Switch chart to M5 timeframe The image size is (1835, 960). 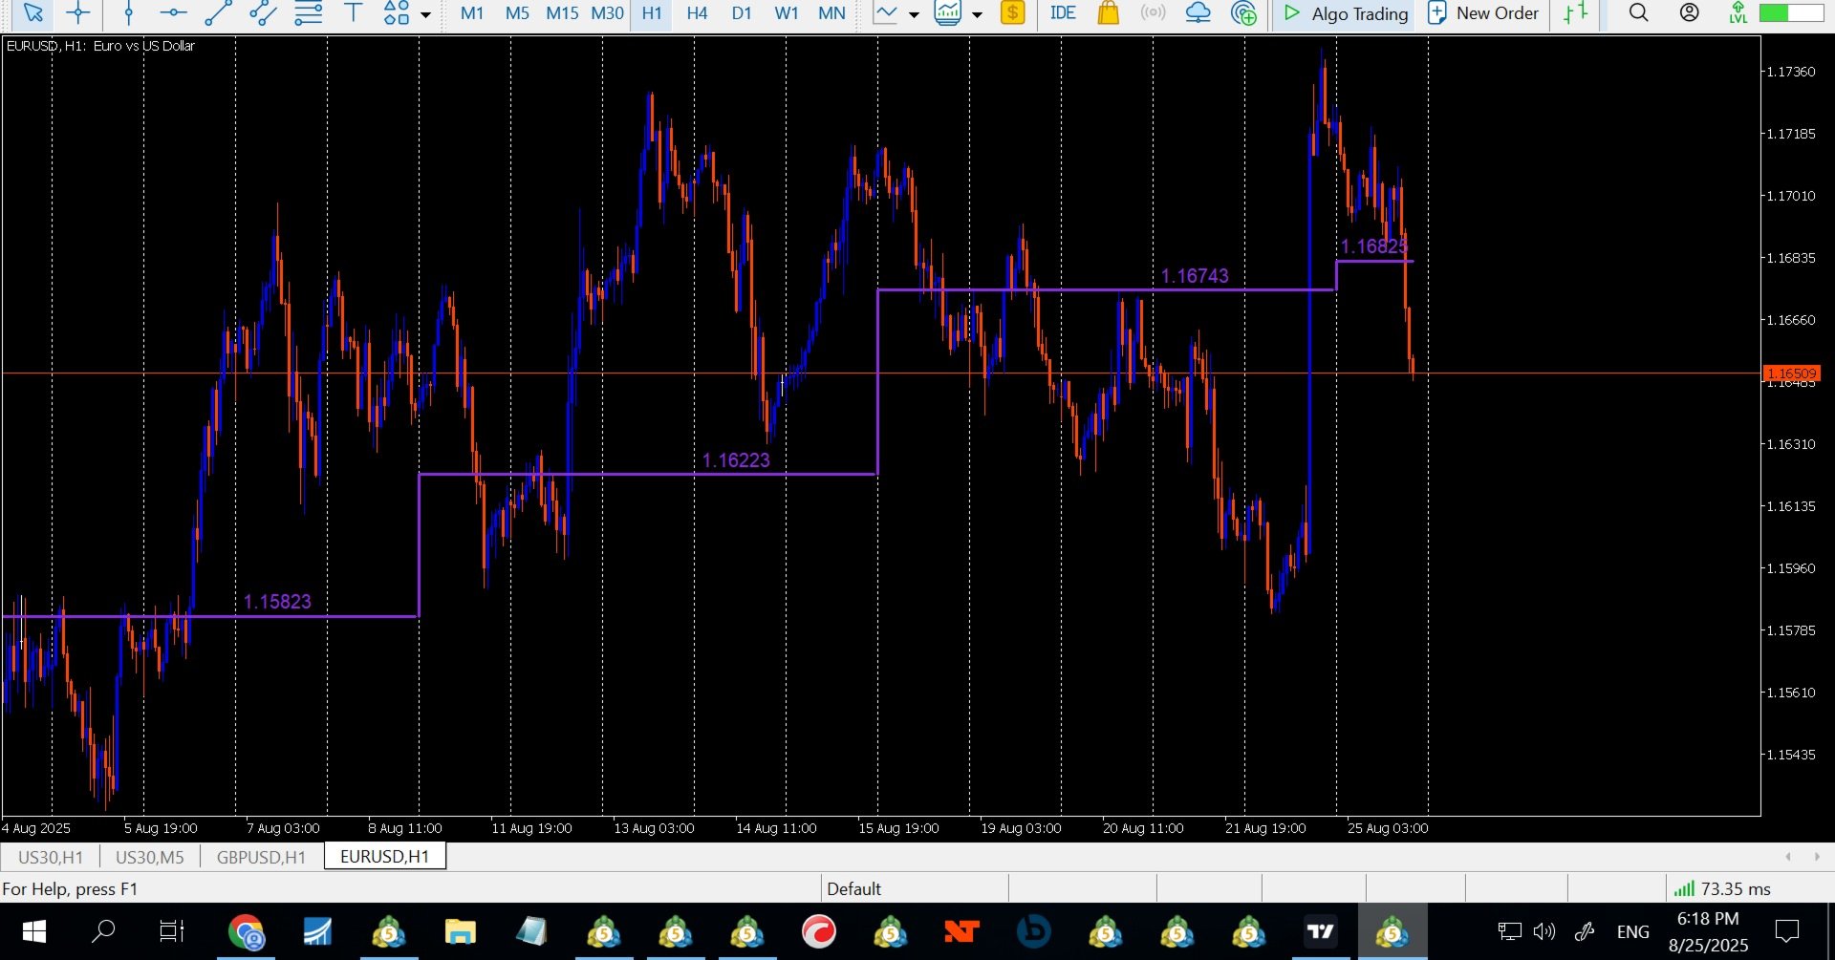[x=517, y=13]
